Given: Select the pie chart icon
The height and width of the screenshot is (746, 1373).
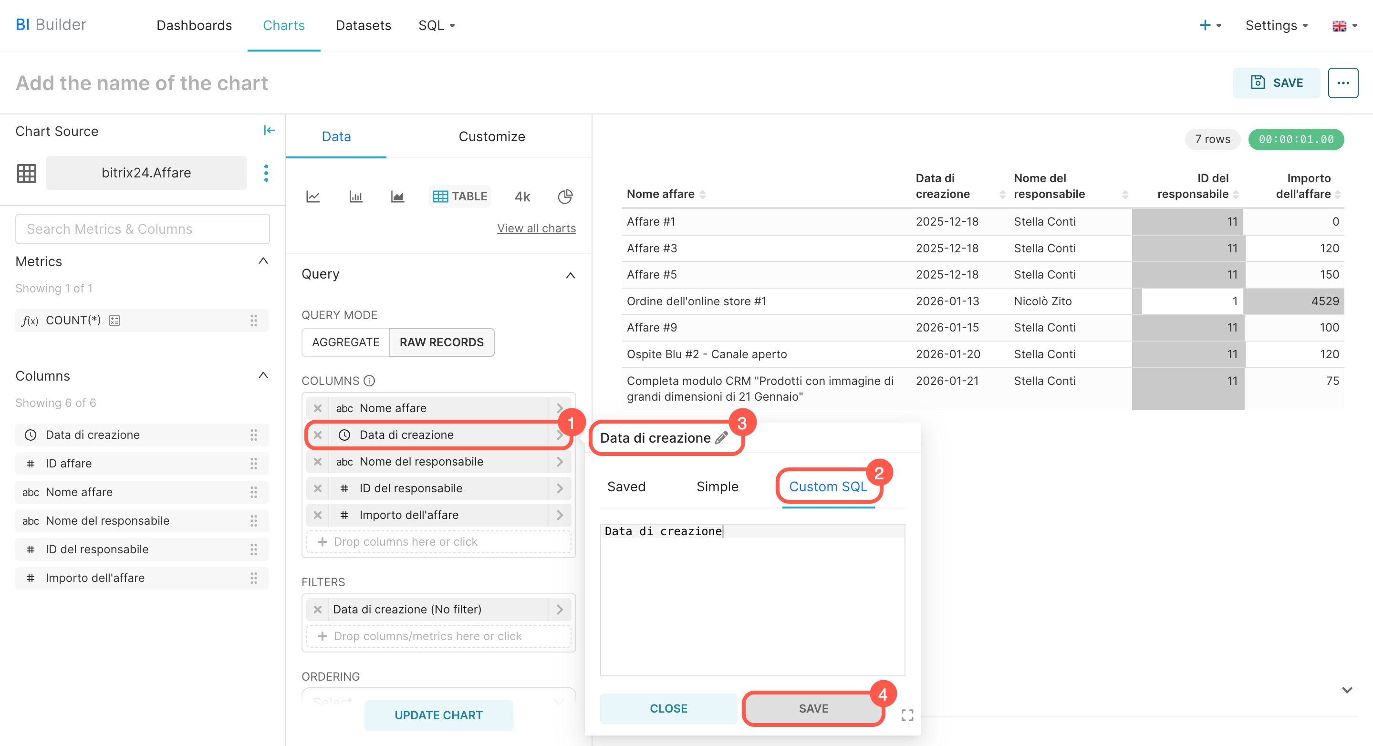Looking at the screenshot, I should click(x=565, y=197).
